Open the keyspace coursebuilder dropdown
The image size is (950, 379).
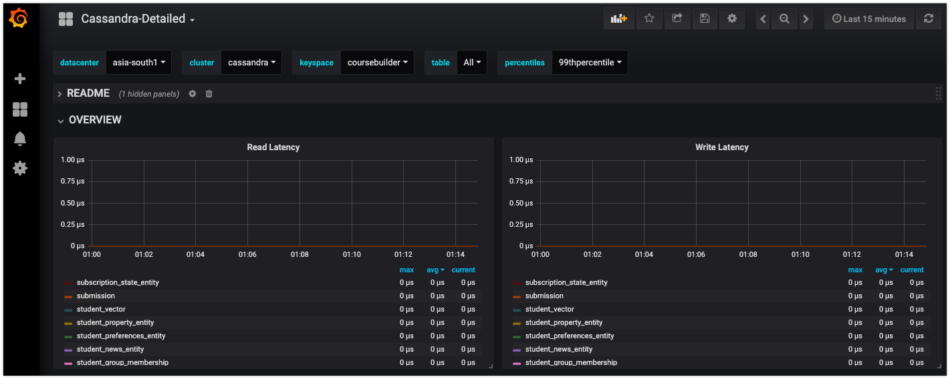[x=377, y=63]
